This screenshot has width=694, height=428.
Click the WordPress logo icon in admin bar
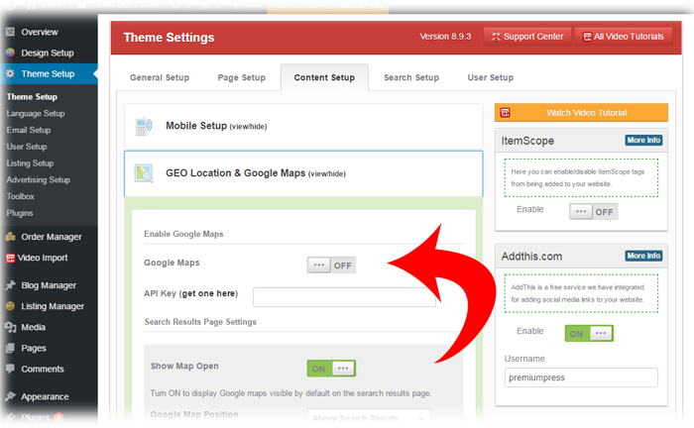pos(11,6)
